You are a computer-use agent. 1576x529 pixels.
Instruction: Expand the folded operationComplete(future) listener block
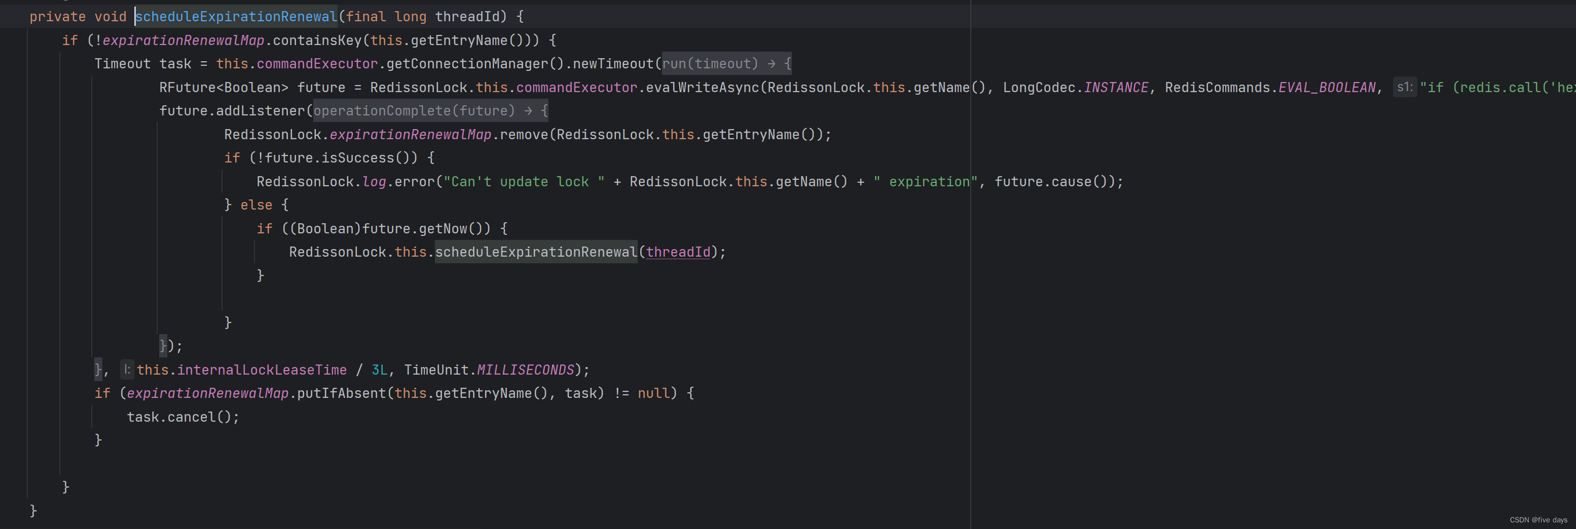[x=431, y=110]
